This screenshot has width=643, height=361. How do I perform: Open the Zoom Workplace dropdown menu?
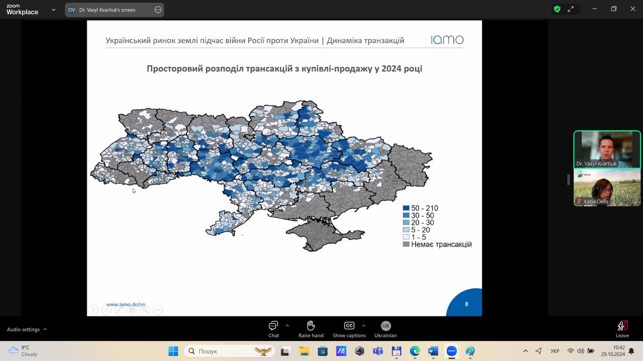(54, 10)
